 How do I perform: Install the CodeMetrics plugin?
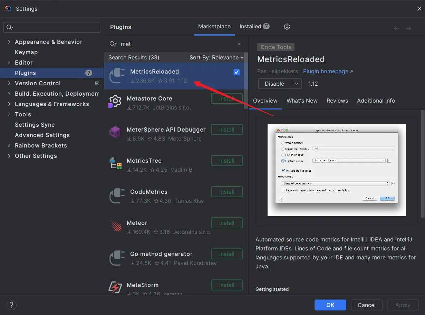[x=227, y=192]
